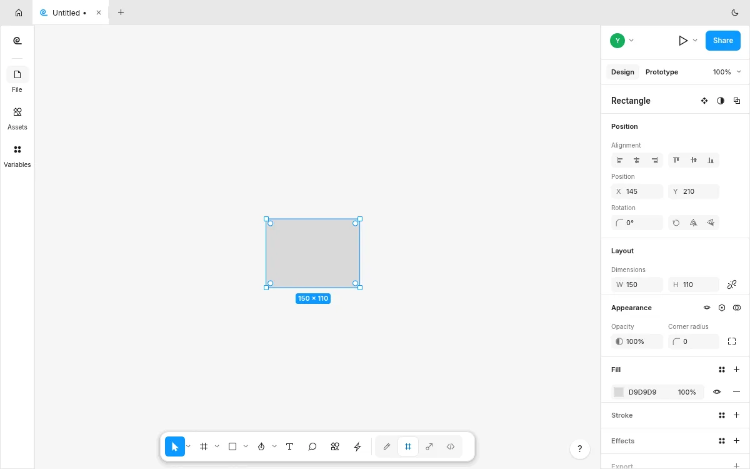Align top
750x469 pixels.
point(676,160)
